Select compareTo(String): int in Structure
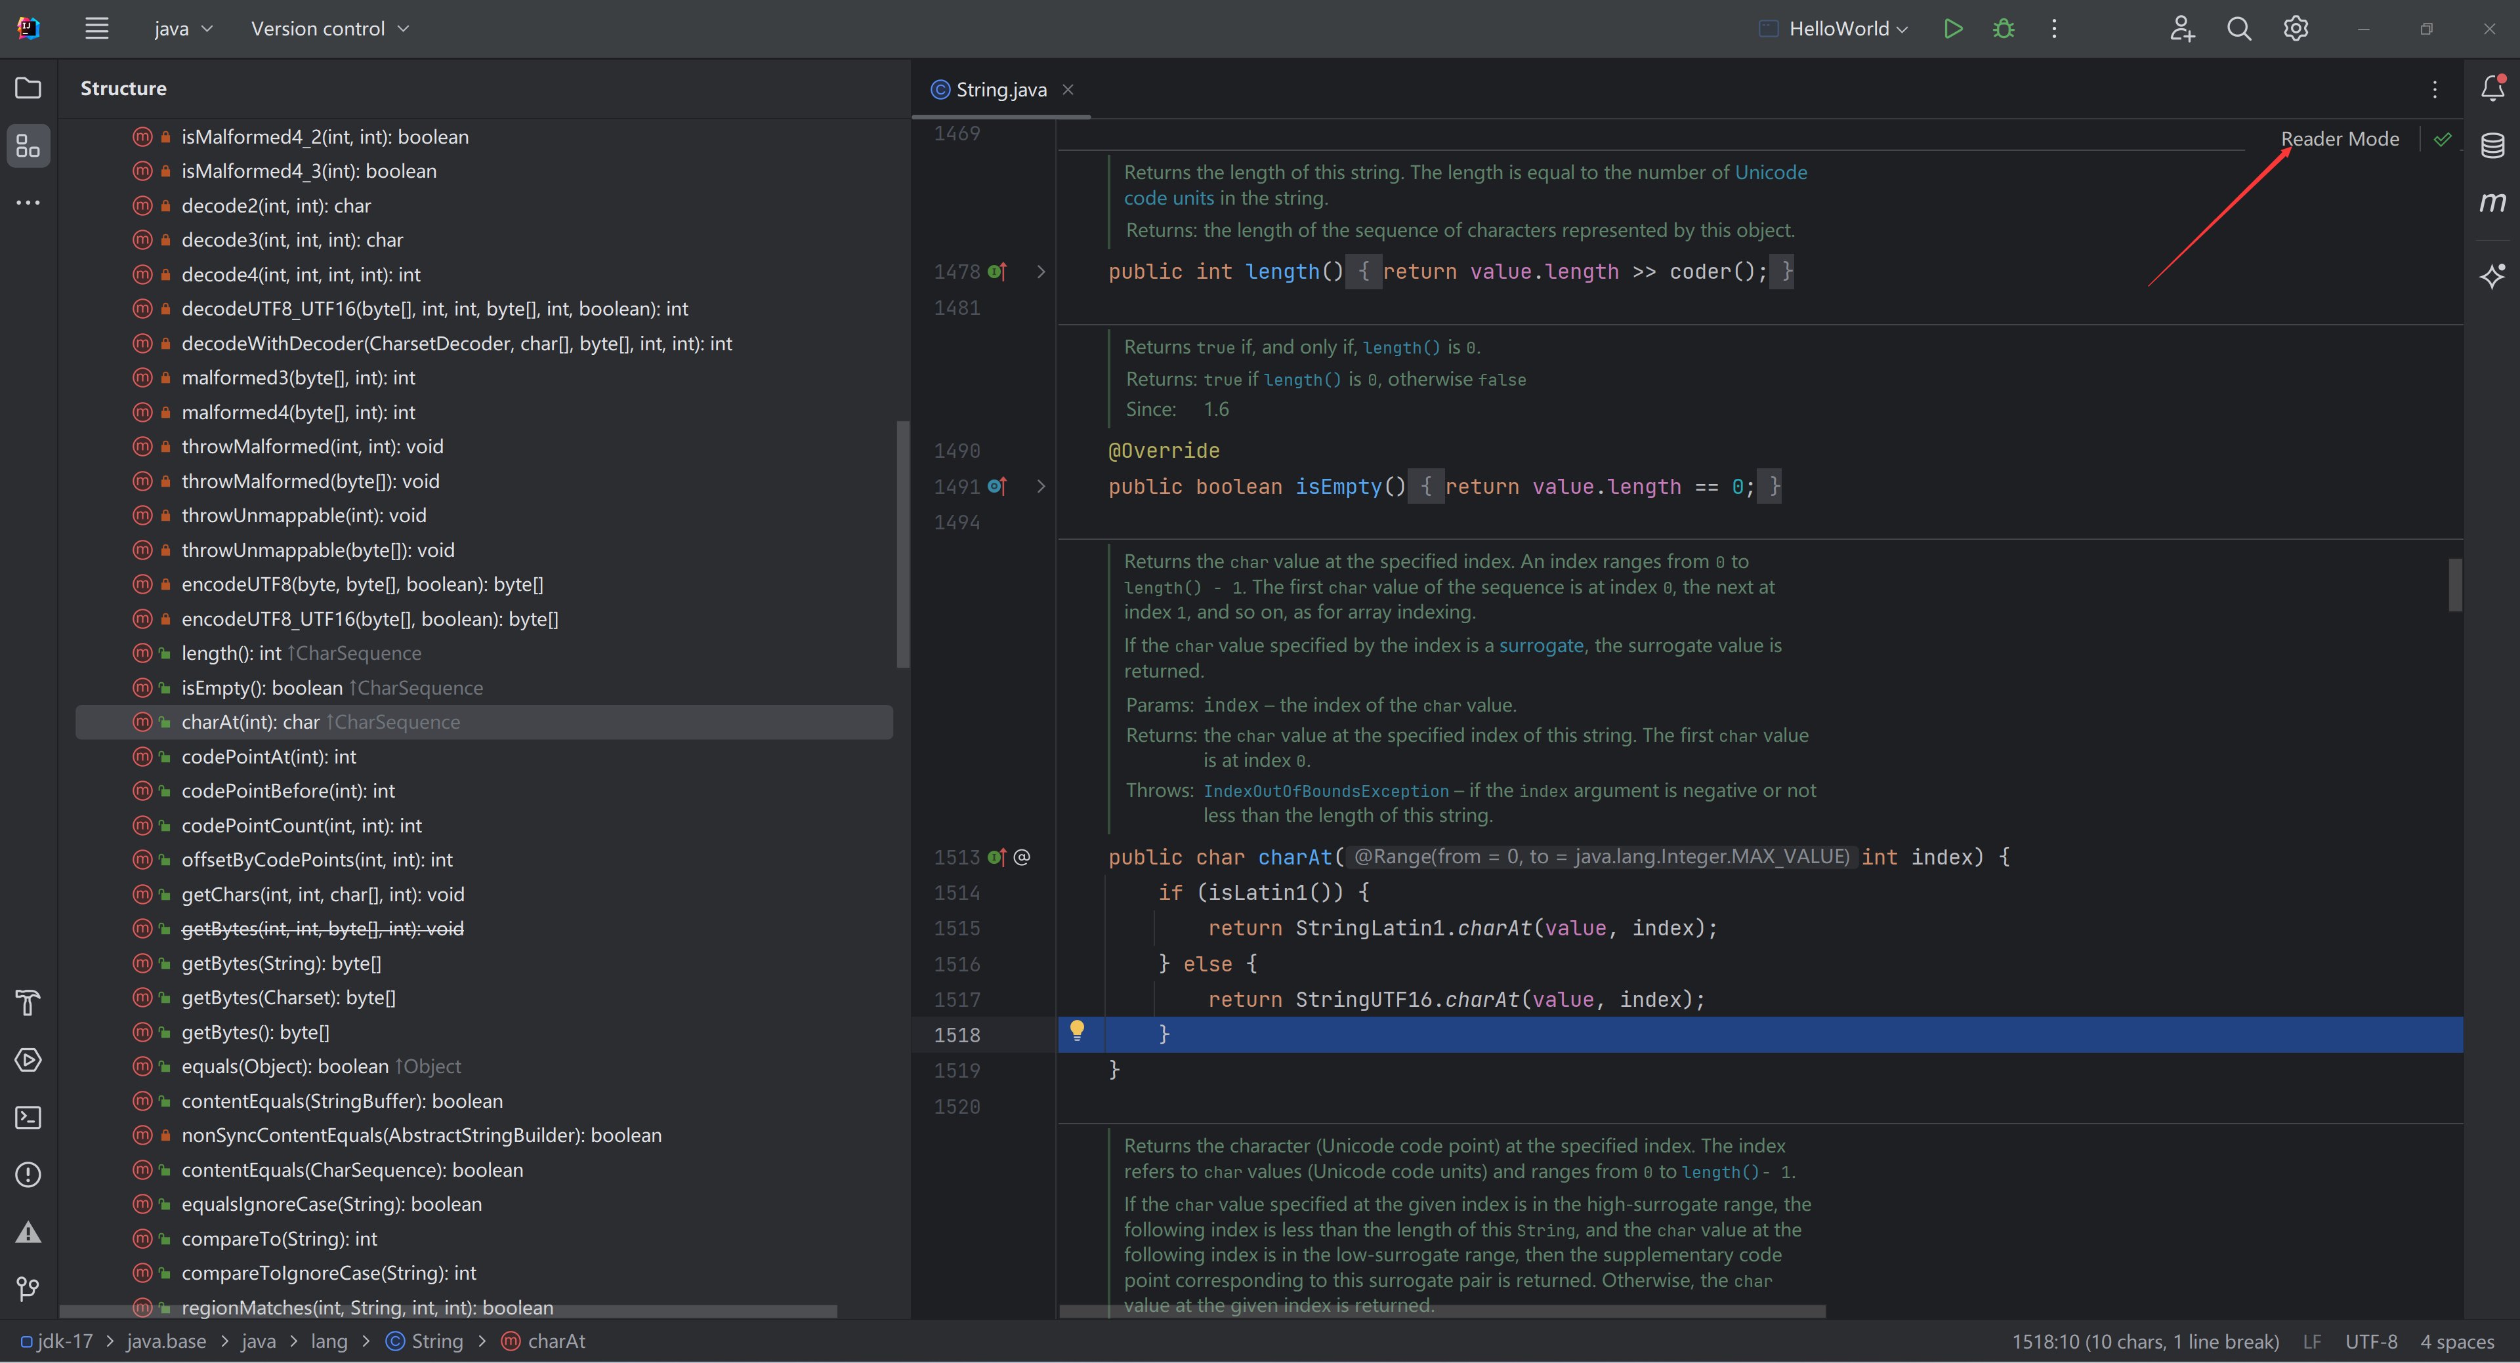Viewport: 2520px width, 1363px height. [484, 1239]
